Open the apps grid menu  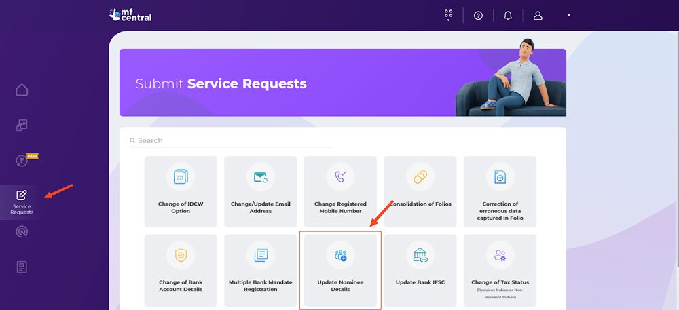(x=448, y=15)
